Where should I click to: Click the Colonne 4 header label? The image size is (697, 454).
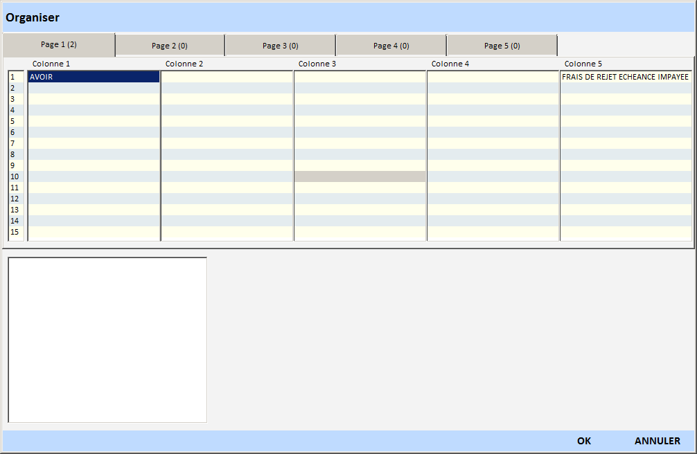pos(450,64)
